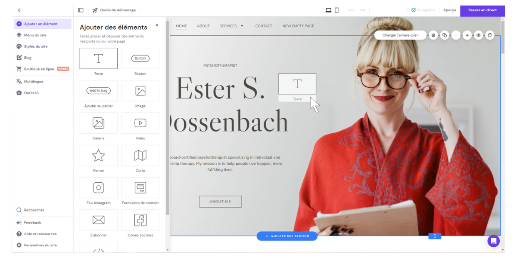
Task: Click the ABOUT ME button
Action: point(220,202)
